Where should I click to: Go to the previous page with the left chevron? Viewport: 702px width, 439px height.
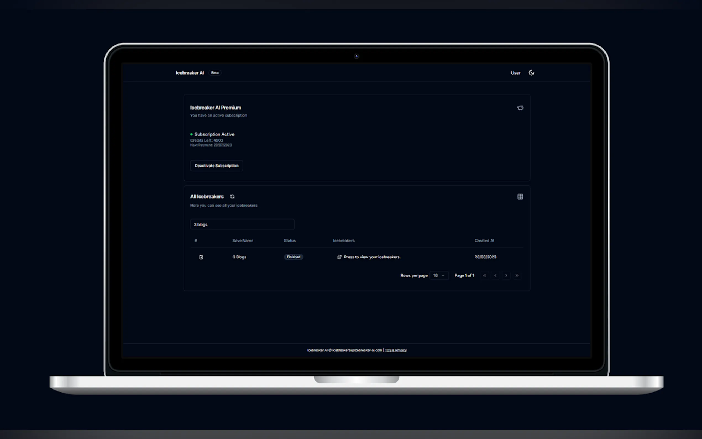tap(495, 275)
